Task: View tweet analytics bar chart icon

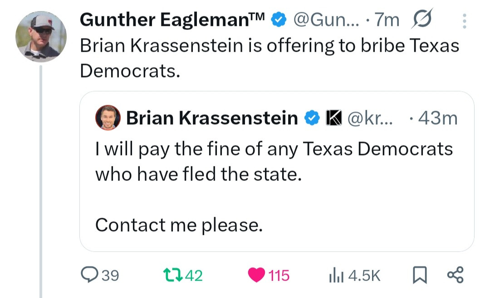Action: 334,275
